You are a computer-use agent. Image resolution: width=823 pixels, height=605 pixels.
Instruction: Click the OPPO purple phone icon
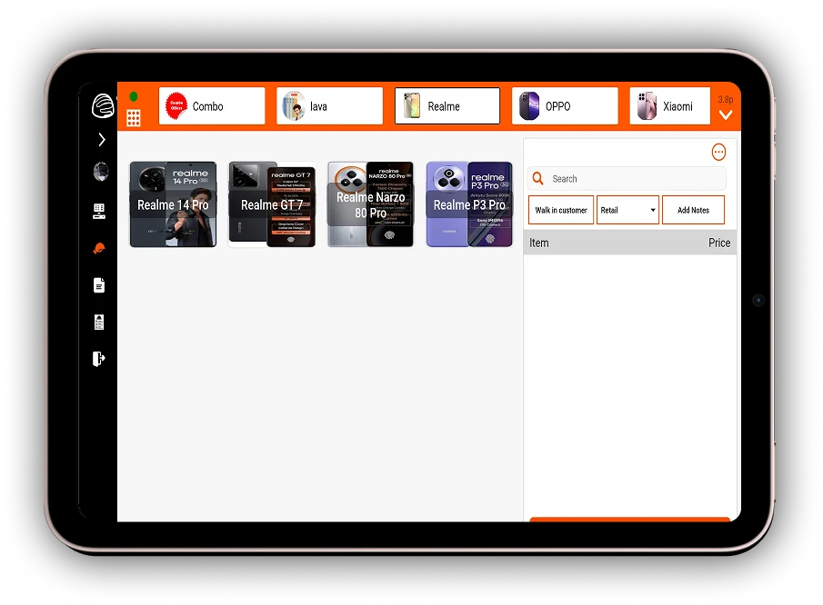pyautogui.click(x=529, y=106)
